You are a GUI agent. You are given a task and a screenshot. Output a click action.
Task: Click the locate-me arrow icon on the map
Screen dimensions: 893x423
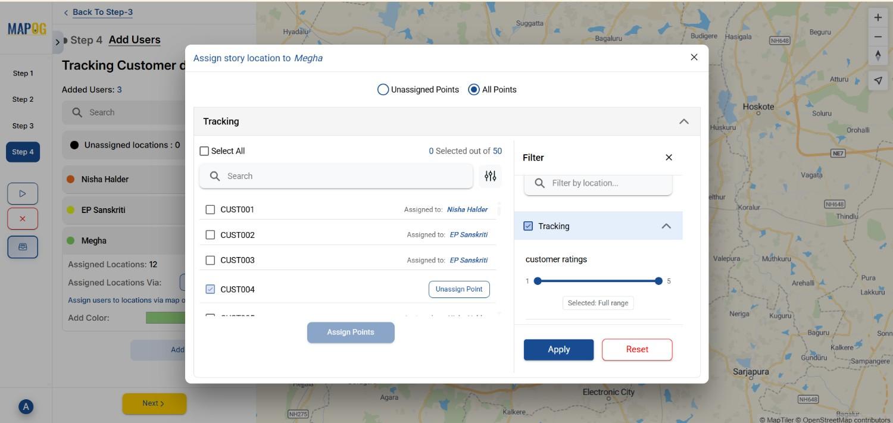pyautogui.click(x=878, y=80)
